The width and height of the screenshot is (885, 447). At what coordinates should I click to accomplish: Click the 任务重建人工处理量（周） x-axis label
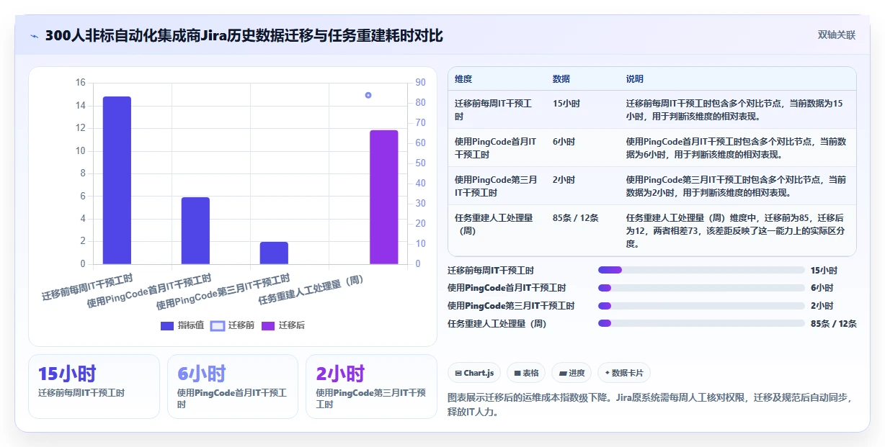pyautogui.click(x=311, y=290)
